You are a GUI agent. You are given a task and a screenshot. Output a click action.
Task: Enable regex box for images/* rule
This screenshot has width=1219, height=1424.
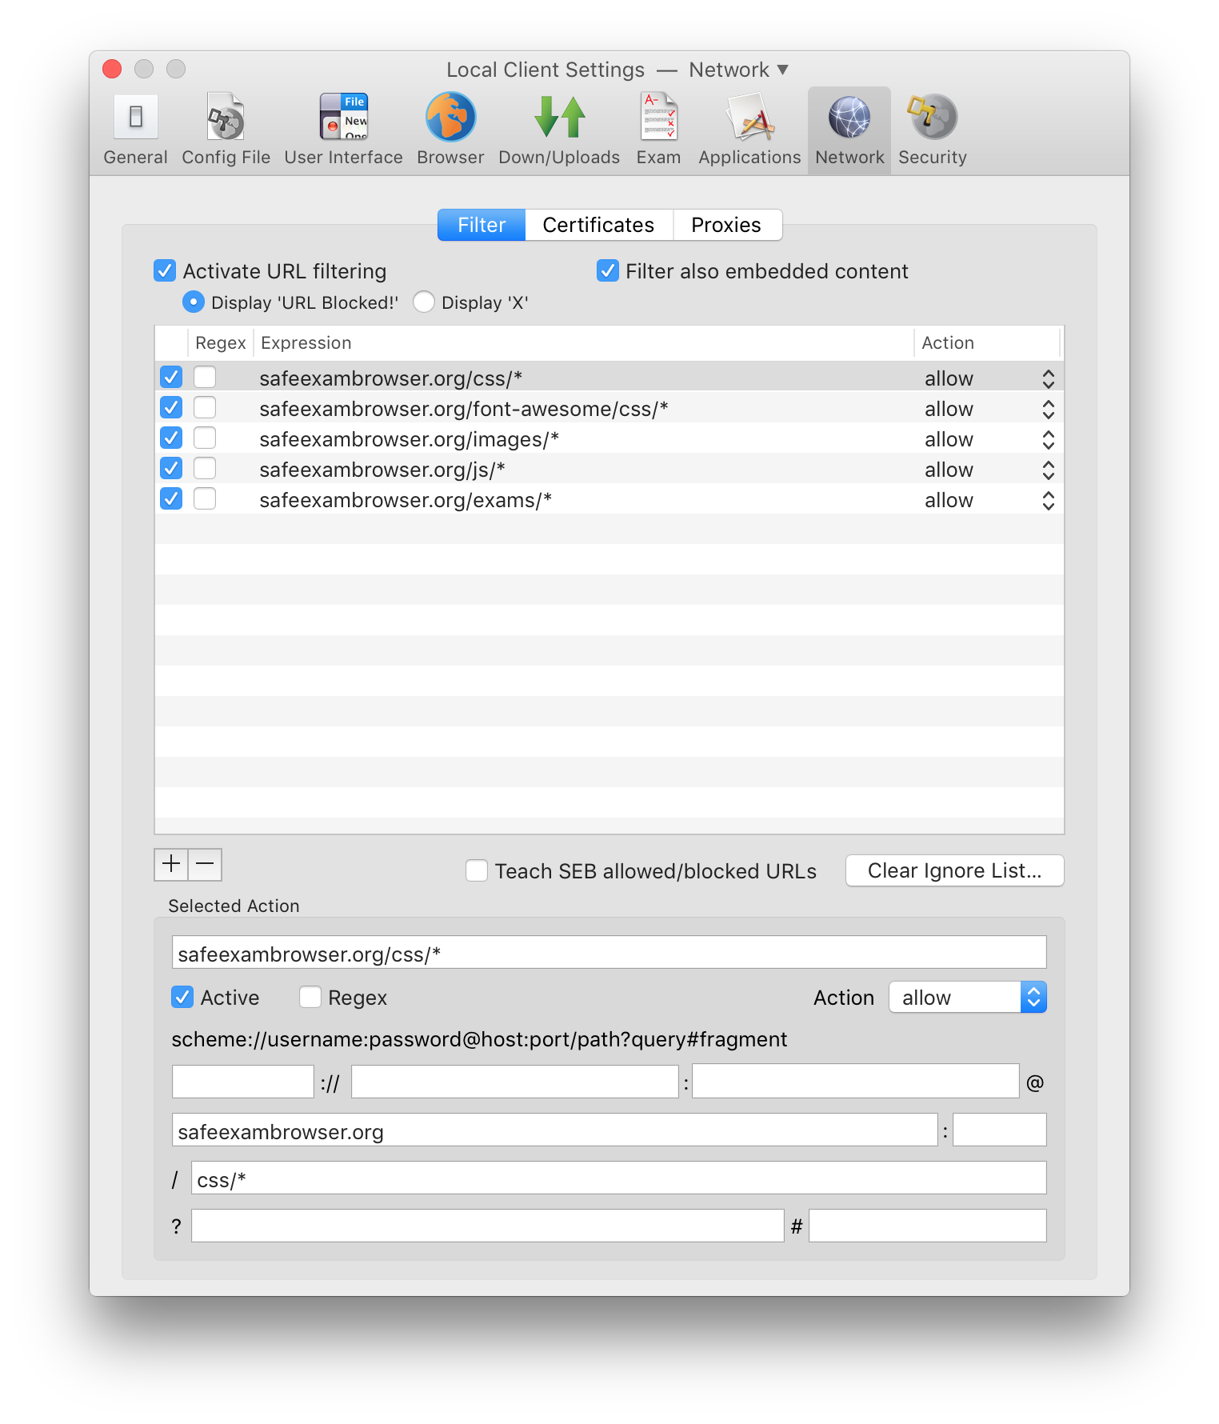pos(205,438)
